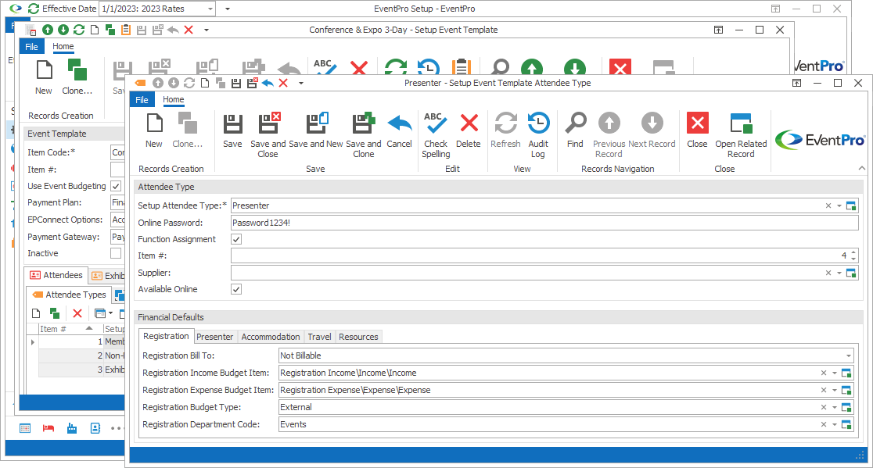Open the Registration Income Budget Item dropdown arrow
Viewport: 873px width, 468px height.
(x=835, y=373)
